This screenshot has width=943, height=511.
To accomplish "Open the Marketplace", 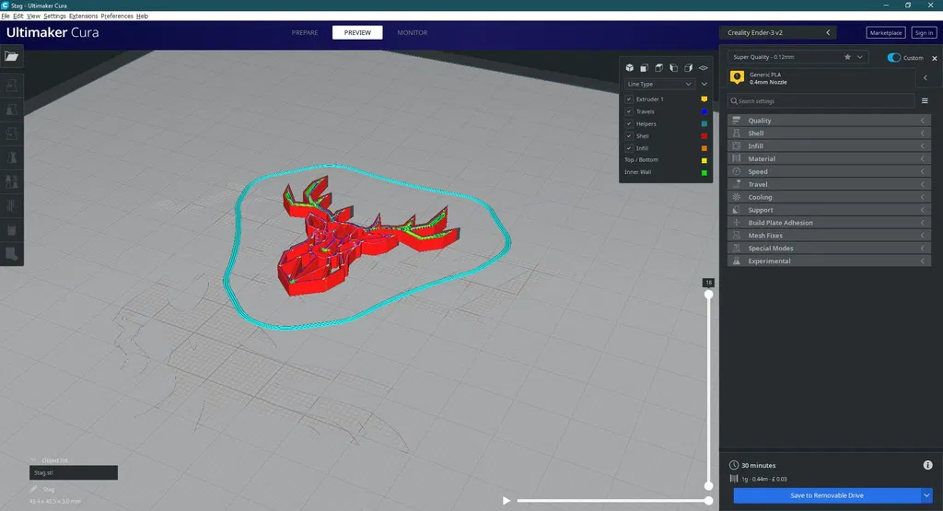I will (x=886, y=32).
